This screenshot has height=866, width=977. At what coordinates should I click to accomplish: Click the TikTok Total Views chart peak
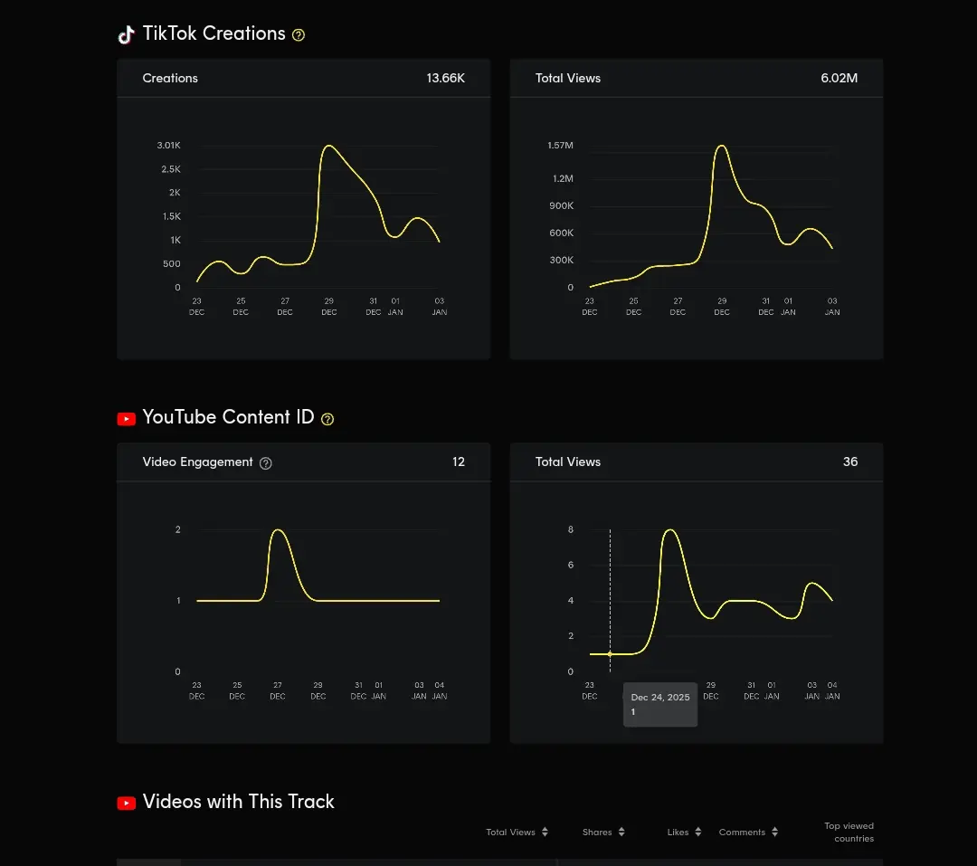pyautogui.click(x=722, y=146)
